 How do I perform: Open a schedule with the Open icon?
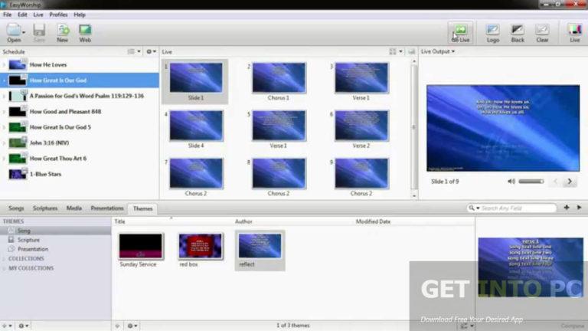[14, 30]
